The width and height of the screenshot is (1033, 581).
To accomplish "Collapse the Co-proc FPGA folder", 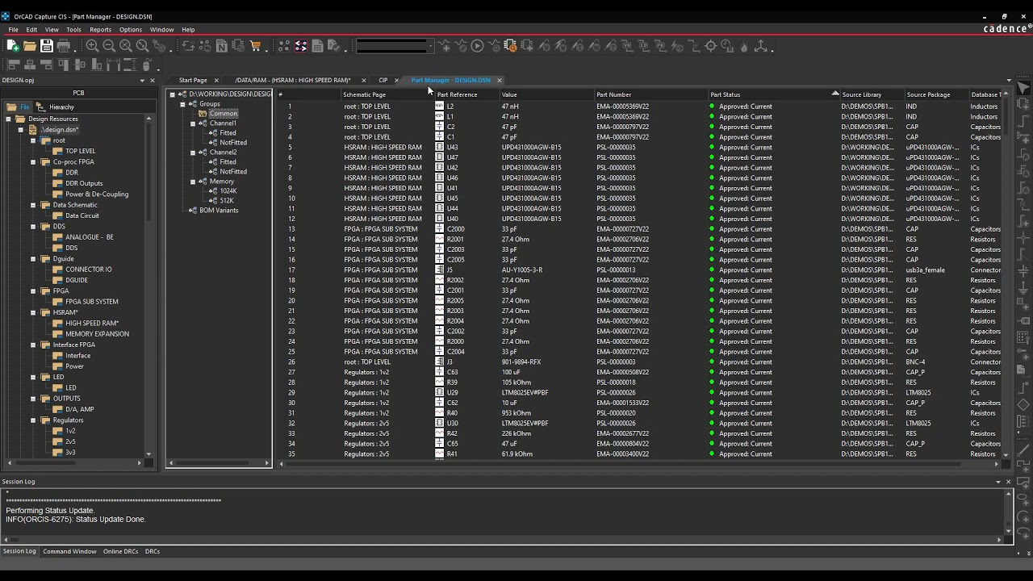I will 33,162.
